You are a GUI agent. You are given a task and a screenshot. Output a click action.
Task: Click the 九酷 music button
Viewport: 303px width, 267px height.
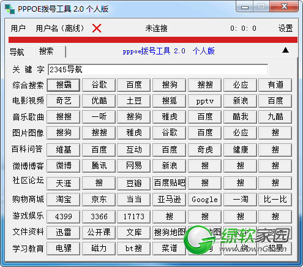click(275, 117)
